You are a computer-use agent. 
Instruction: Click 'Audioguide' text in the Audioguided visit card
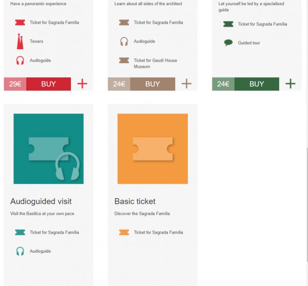pyautogui.click(x=40, y=251)
